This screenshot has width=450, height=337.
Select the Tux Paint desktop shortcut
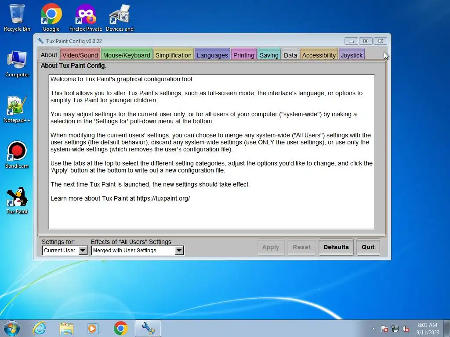pyautogui.click(x=17, y=200)
